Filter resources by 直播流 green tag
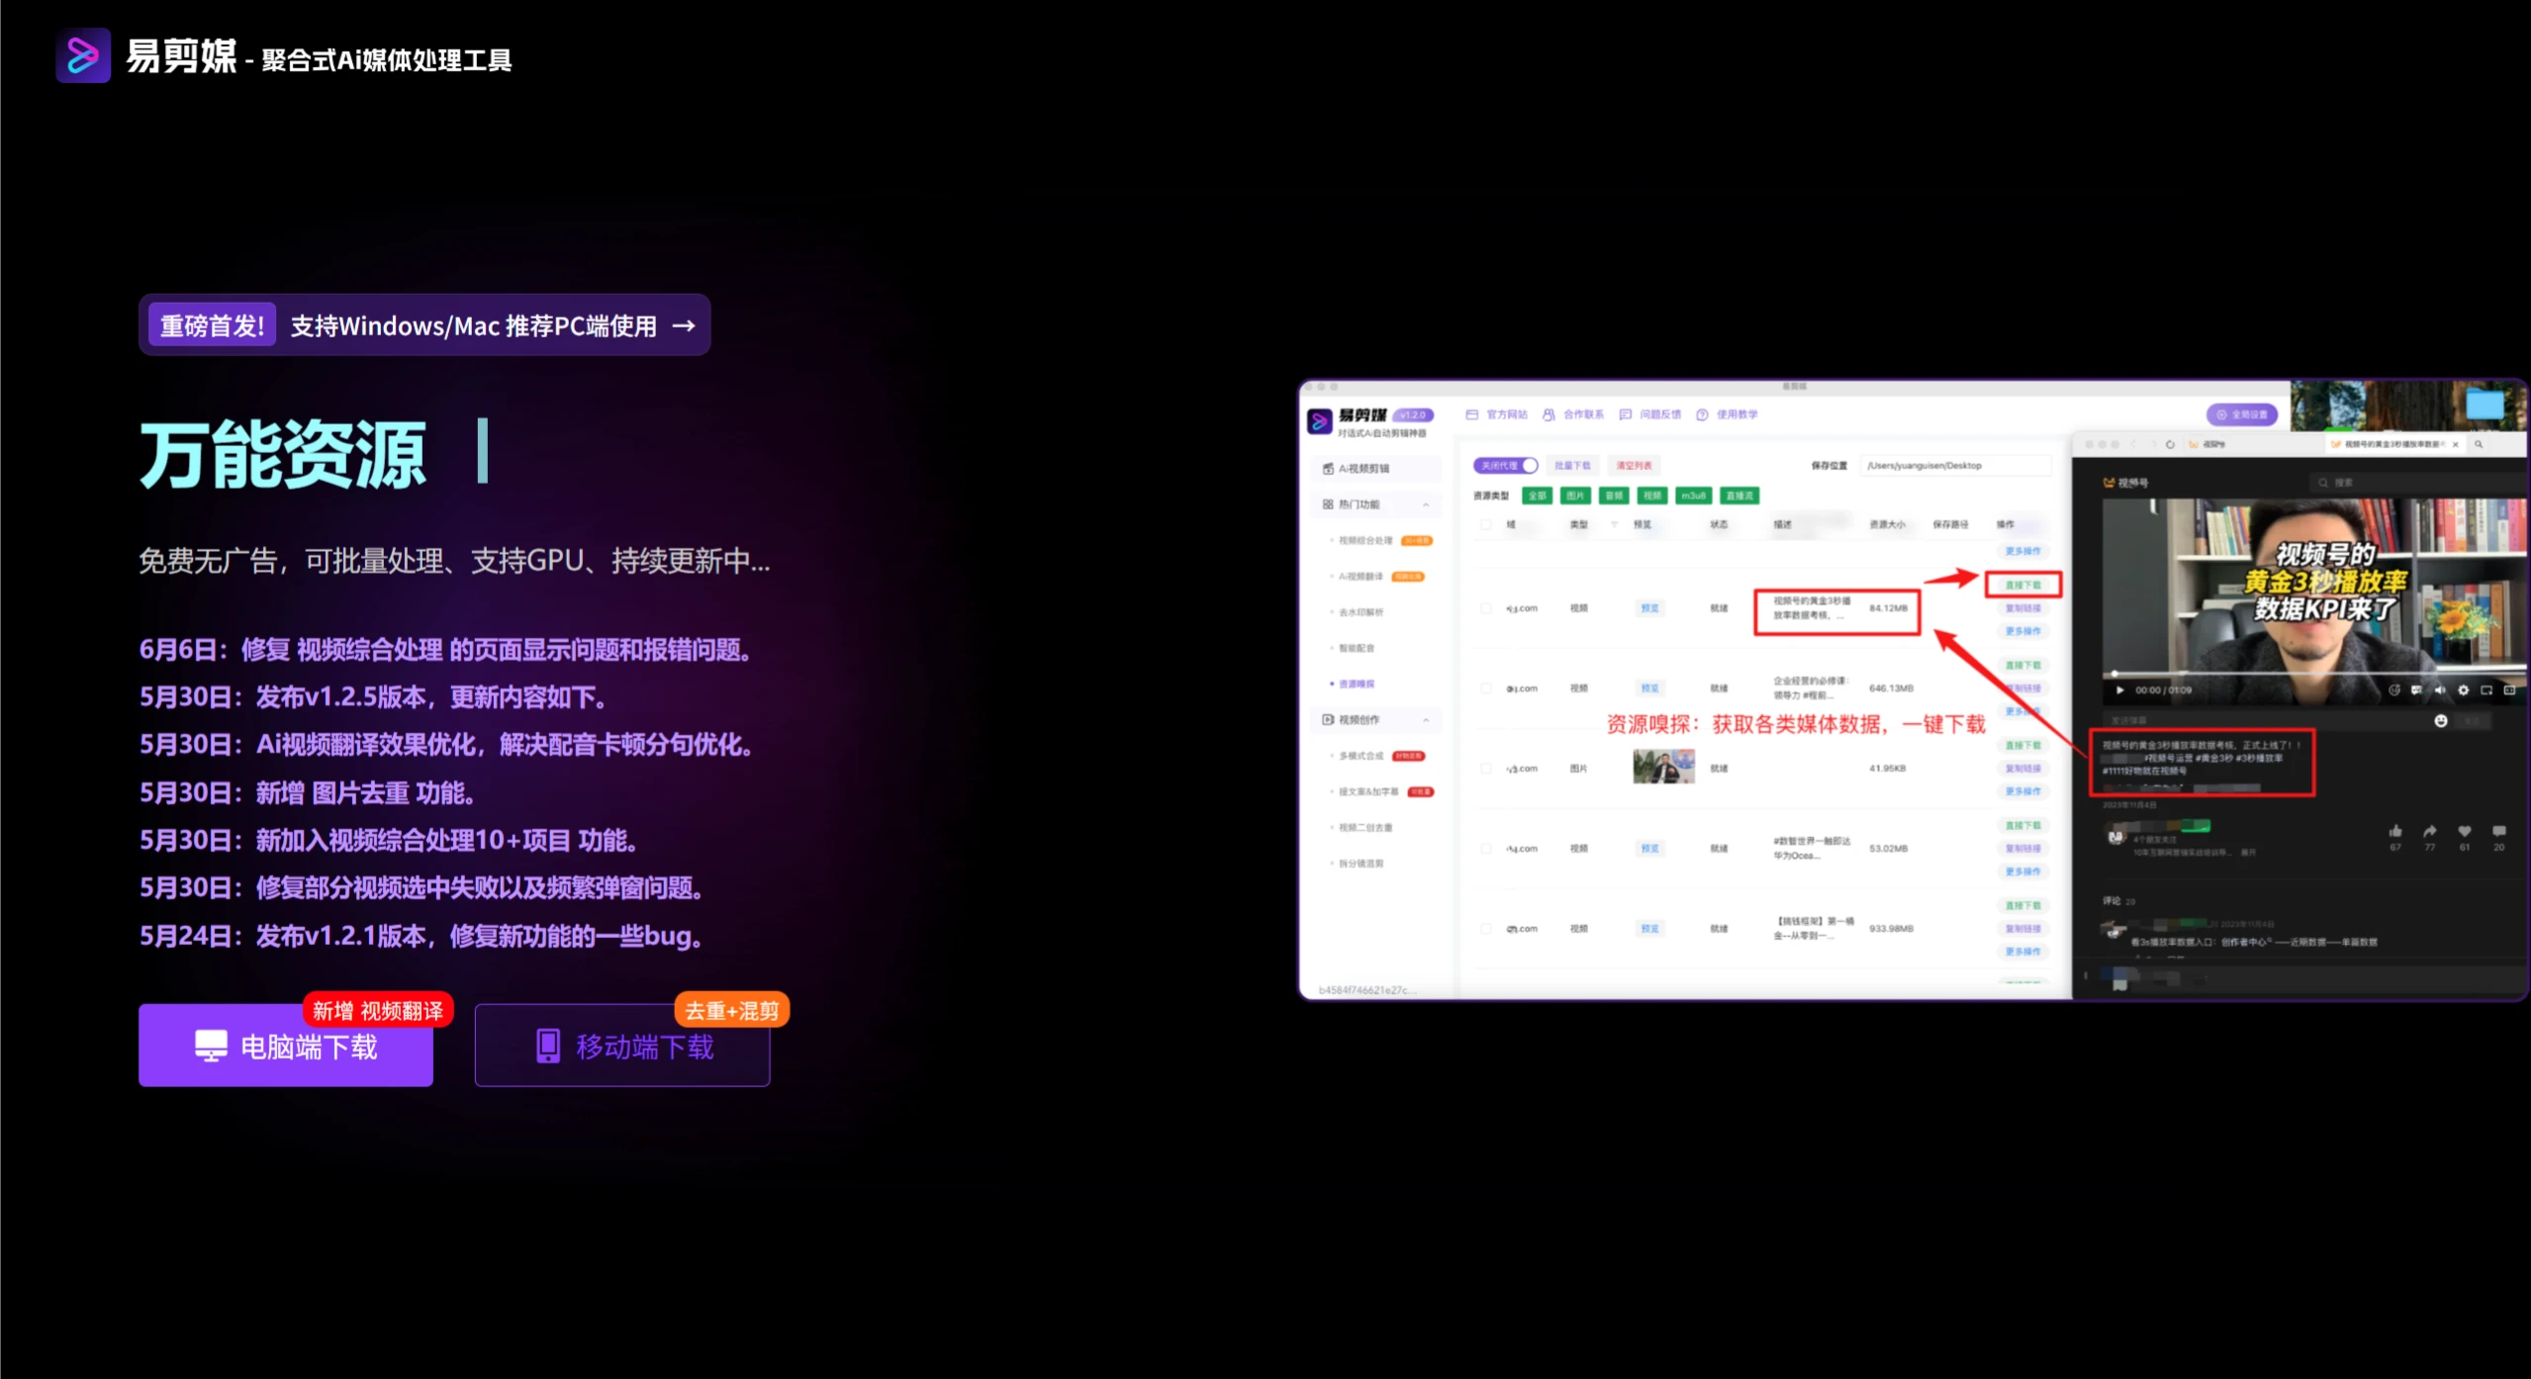This screenshot has width=2531, height=1379. [x=1740, y=496]
